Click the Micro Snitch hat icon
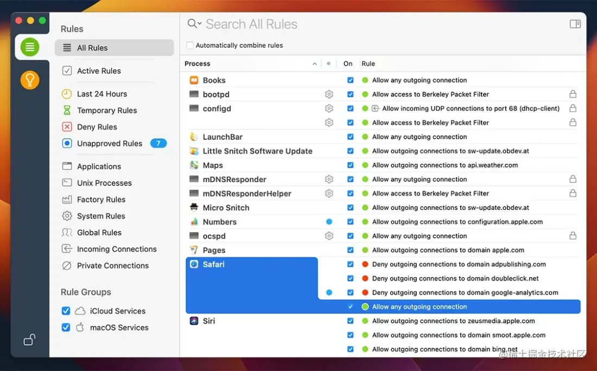The height and width of the screenshot is (371, 597). [x=194, y=207]
